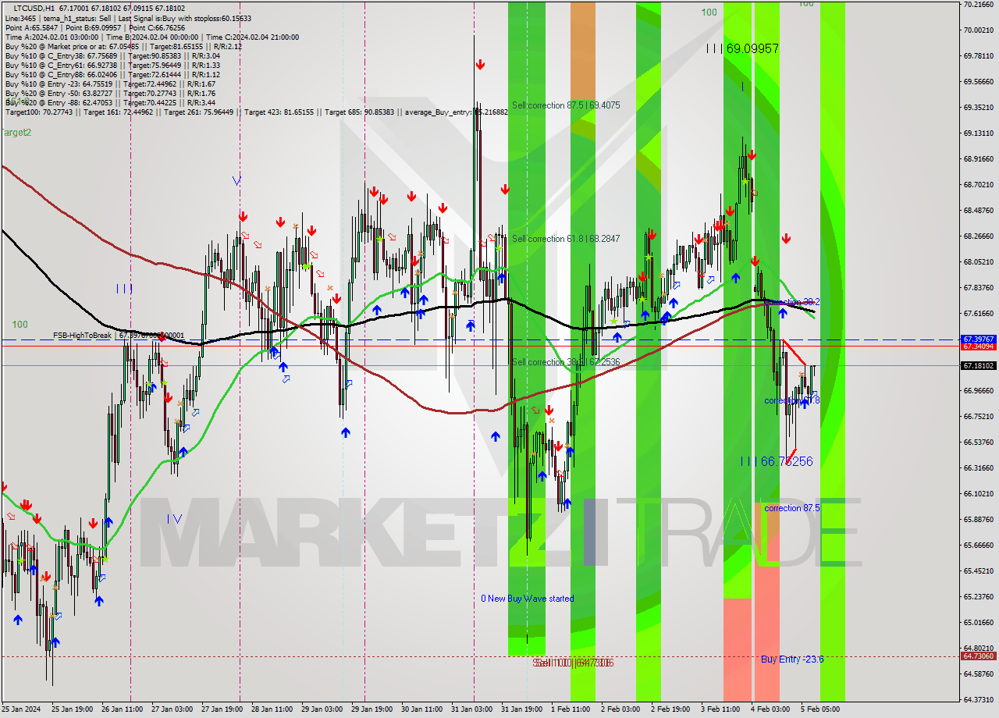Viewport: 999px width, 718px height.
Task: Click the '| | | 69.09957' point label
Action: [742, 48]
